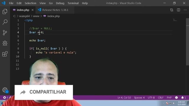Click the COMPARTILHAR share button
This screenshot has height=106, width=189.
(x=44, y=92)
